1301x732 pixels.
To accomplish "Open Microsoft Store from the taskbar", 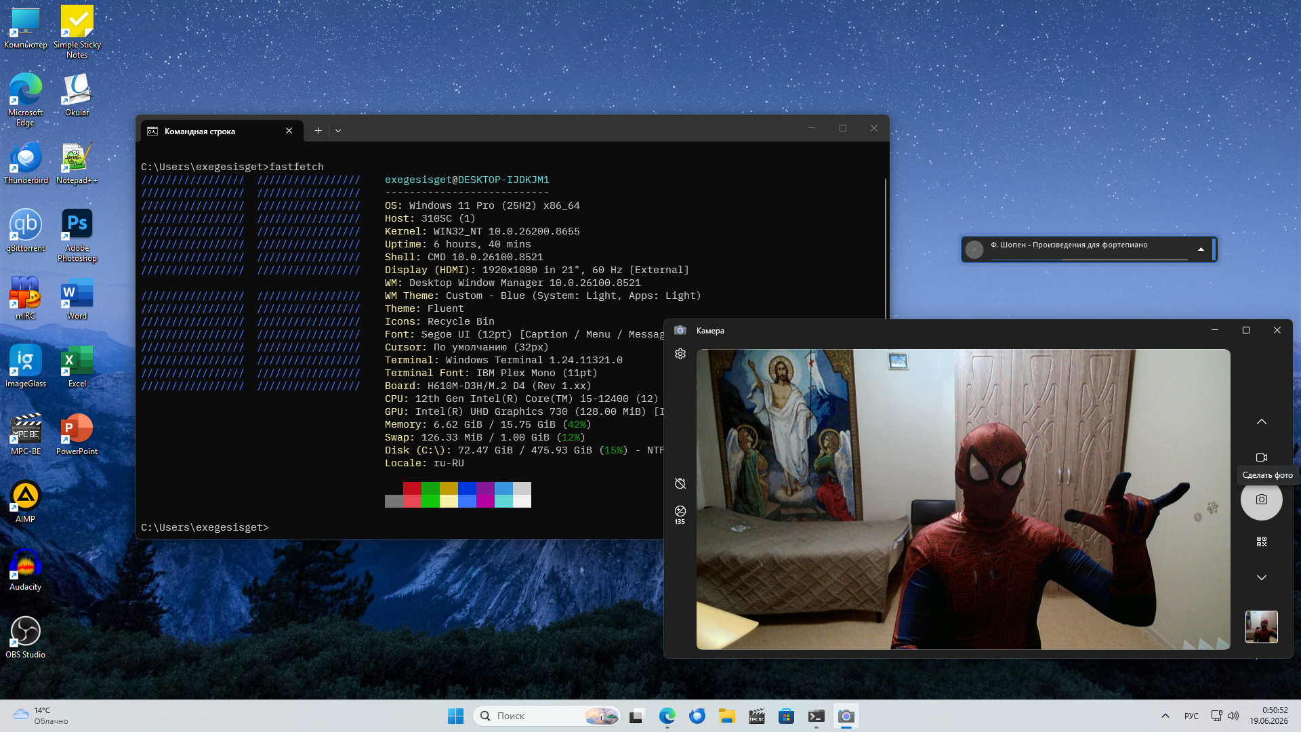I will click(x=787, y=716).
